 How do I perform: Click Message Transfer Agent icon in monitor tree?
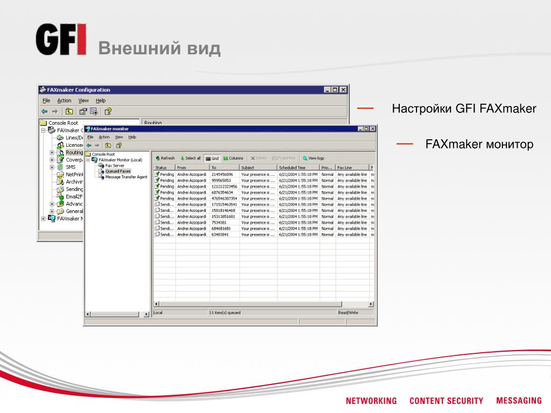coord(101,177)
